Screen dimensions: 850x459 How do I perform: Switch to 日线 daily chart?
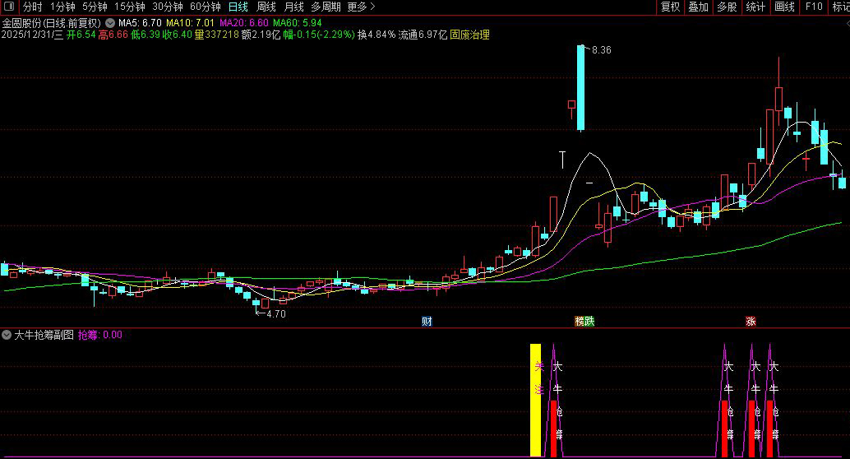tap(238, 7)
